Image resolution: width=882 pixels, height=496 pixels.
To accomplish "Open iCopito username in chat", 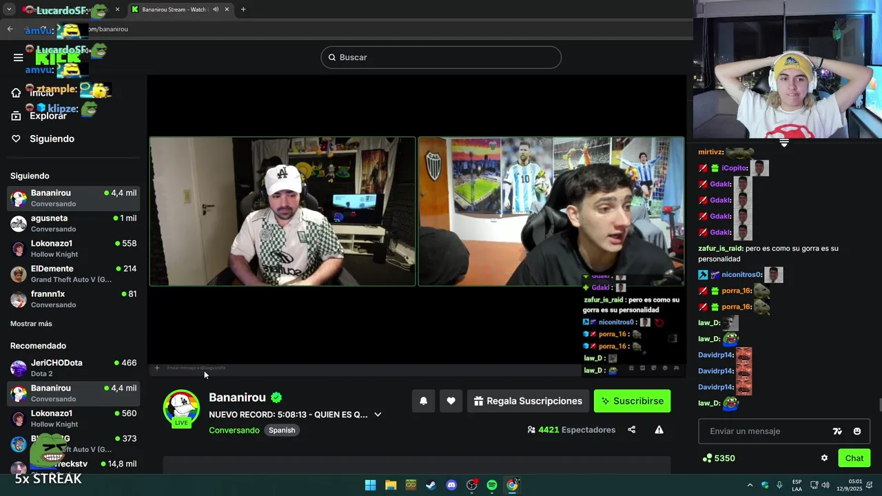I will point(735,168).
